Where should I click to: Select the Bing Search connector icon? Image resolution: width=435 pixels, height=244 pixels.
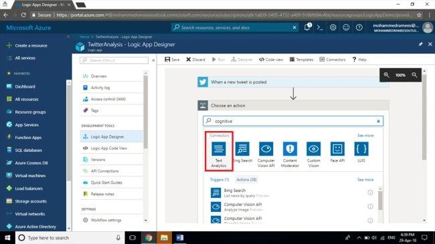(x=242, y=149)
